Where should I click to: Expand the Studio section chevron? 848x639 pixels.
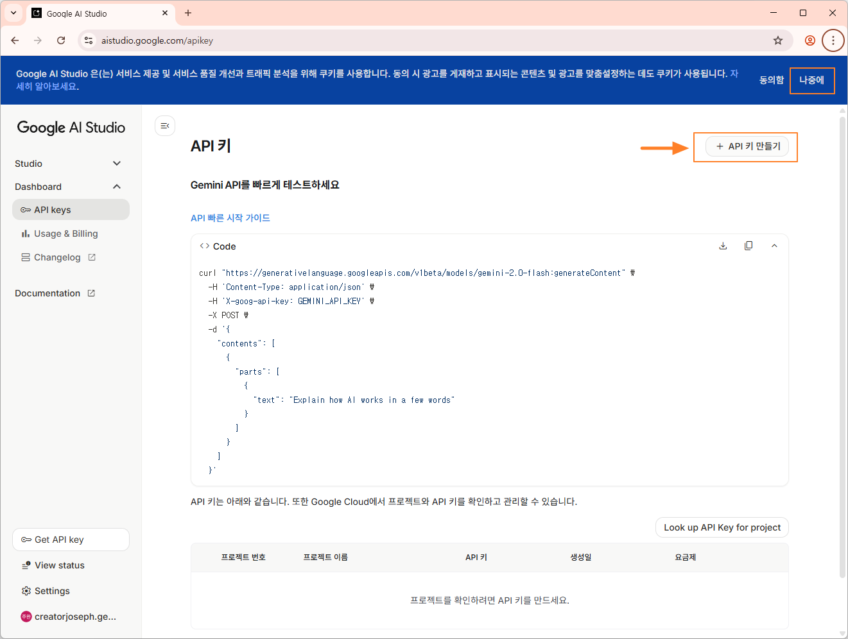coord(117,164)
